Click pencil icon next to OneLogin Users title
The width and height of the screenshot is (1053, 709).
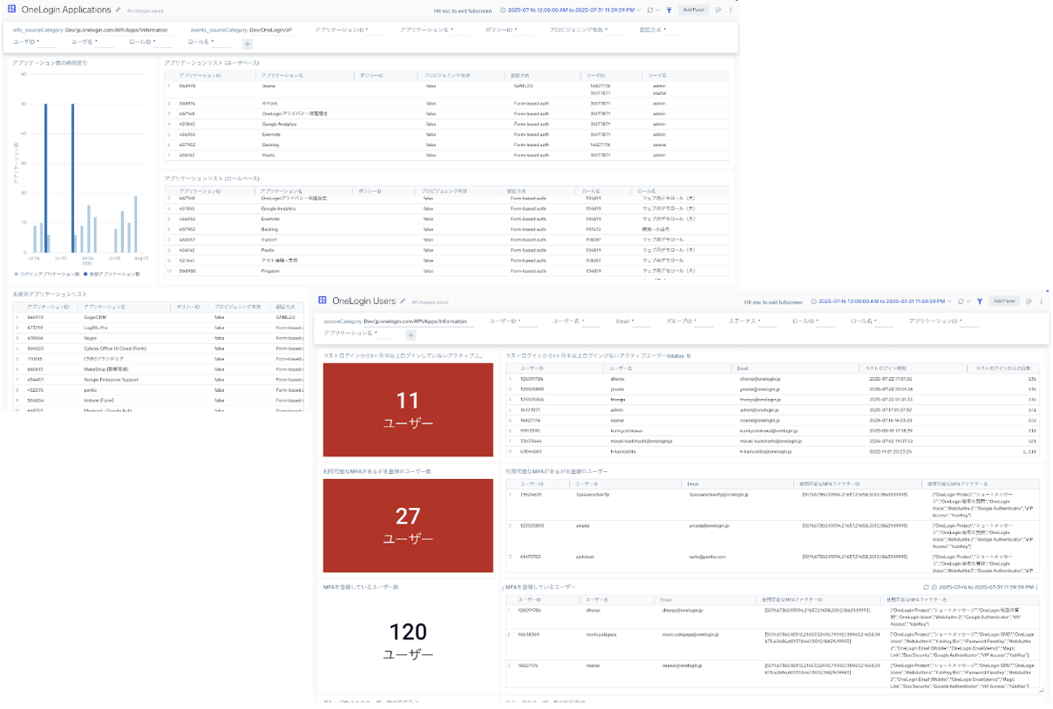coord(403,301)
